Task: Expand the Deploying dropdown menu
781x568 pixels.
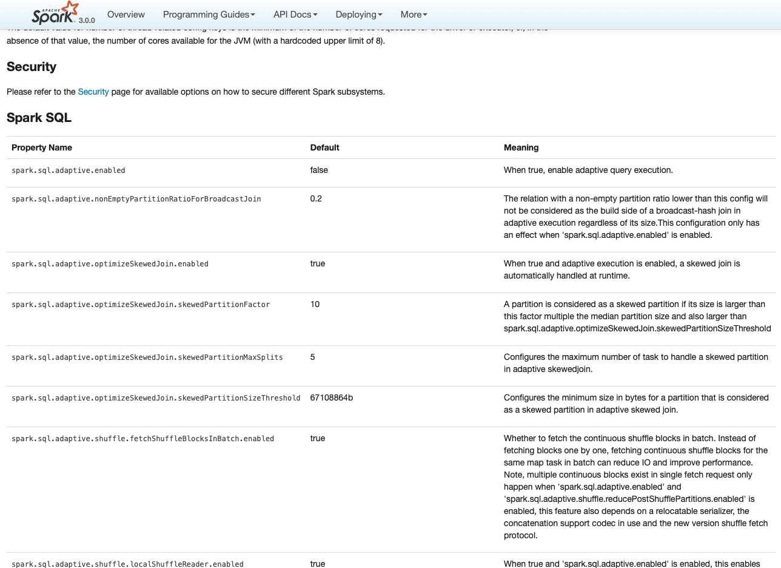Action: pos(359,14)
